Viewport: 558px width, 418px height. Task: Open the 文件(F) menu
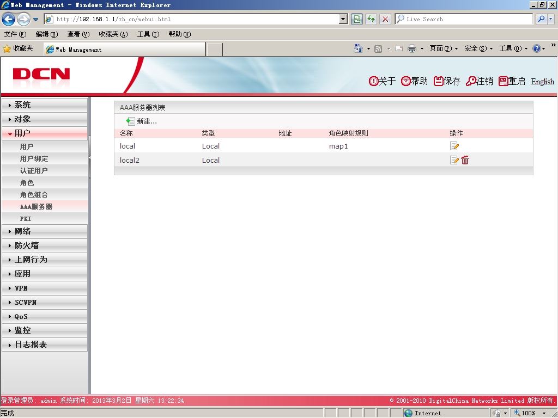click(x=15, y=34)
